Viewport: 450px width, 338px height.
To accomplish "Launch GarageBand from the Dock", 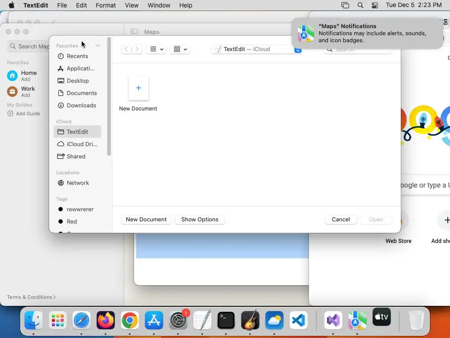I will [x=250, y=320].
